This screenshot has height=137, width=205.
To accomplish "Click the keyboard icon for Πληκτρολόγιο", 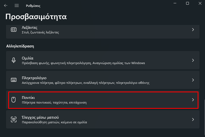I will pos(13,80).
